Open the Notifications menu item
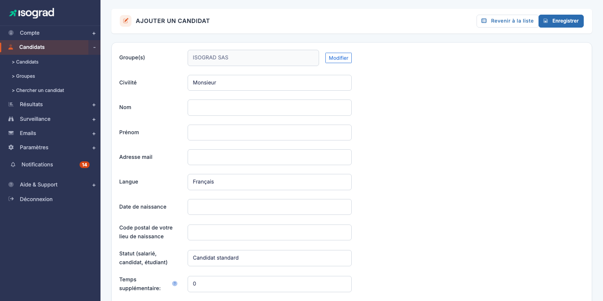Viewport: 603px width, 301px height. coord(37,165)
